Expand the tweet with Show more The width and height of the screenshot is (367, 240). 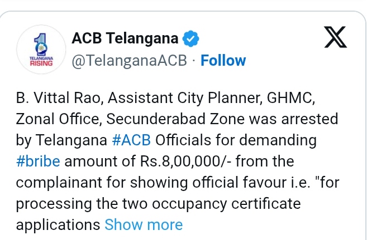(144, 224)
